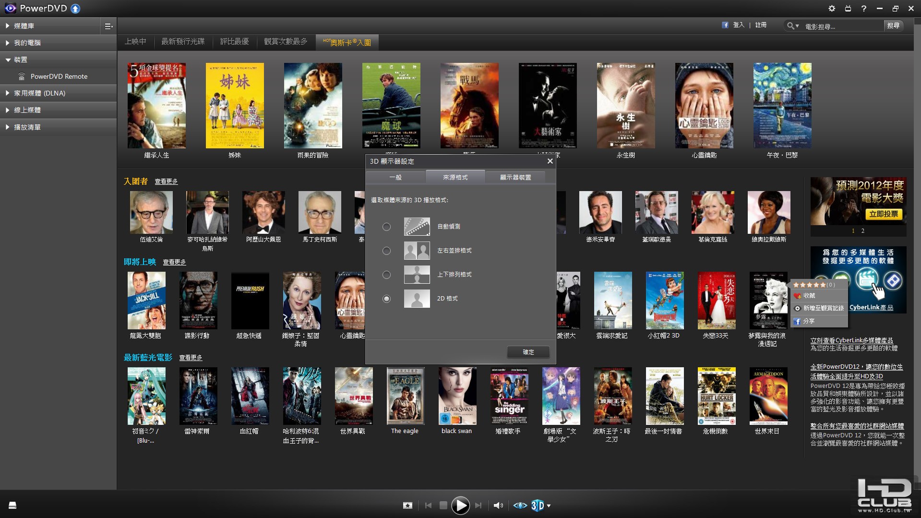The image size is (921, 518).
Task: Click the eject disc icon at bottom left
Action: tap(12, 505)
